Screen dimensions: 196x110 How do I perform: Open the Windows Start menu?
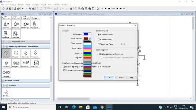[3, 107]
